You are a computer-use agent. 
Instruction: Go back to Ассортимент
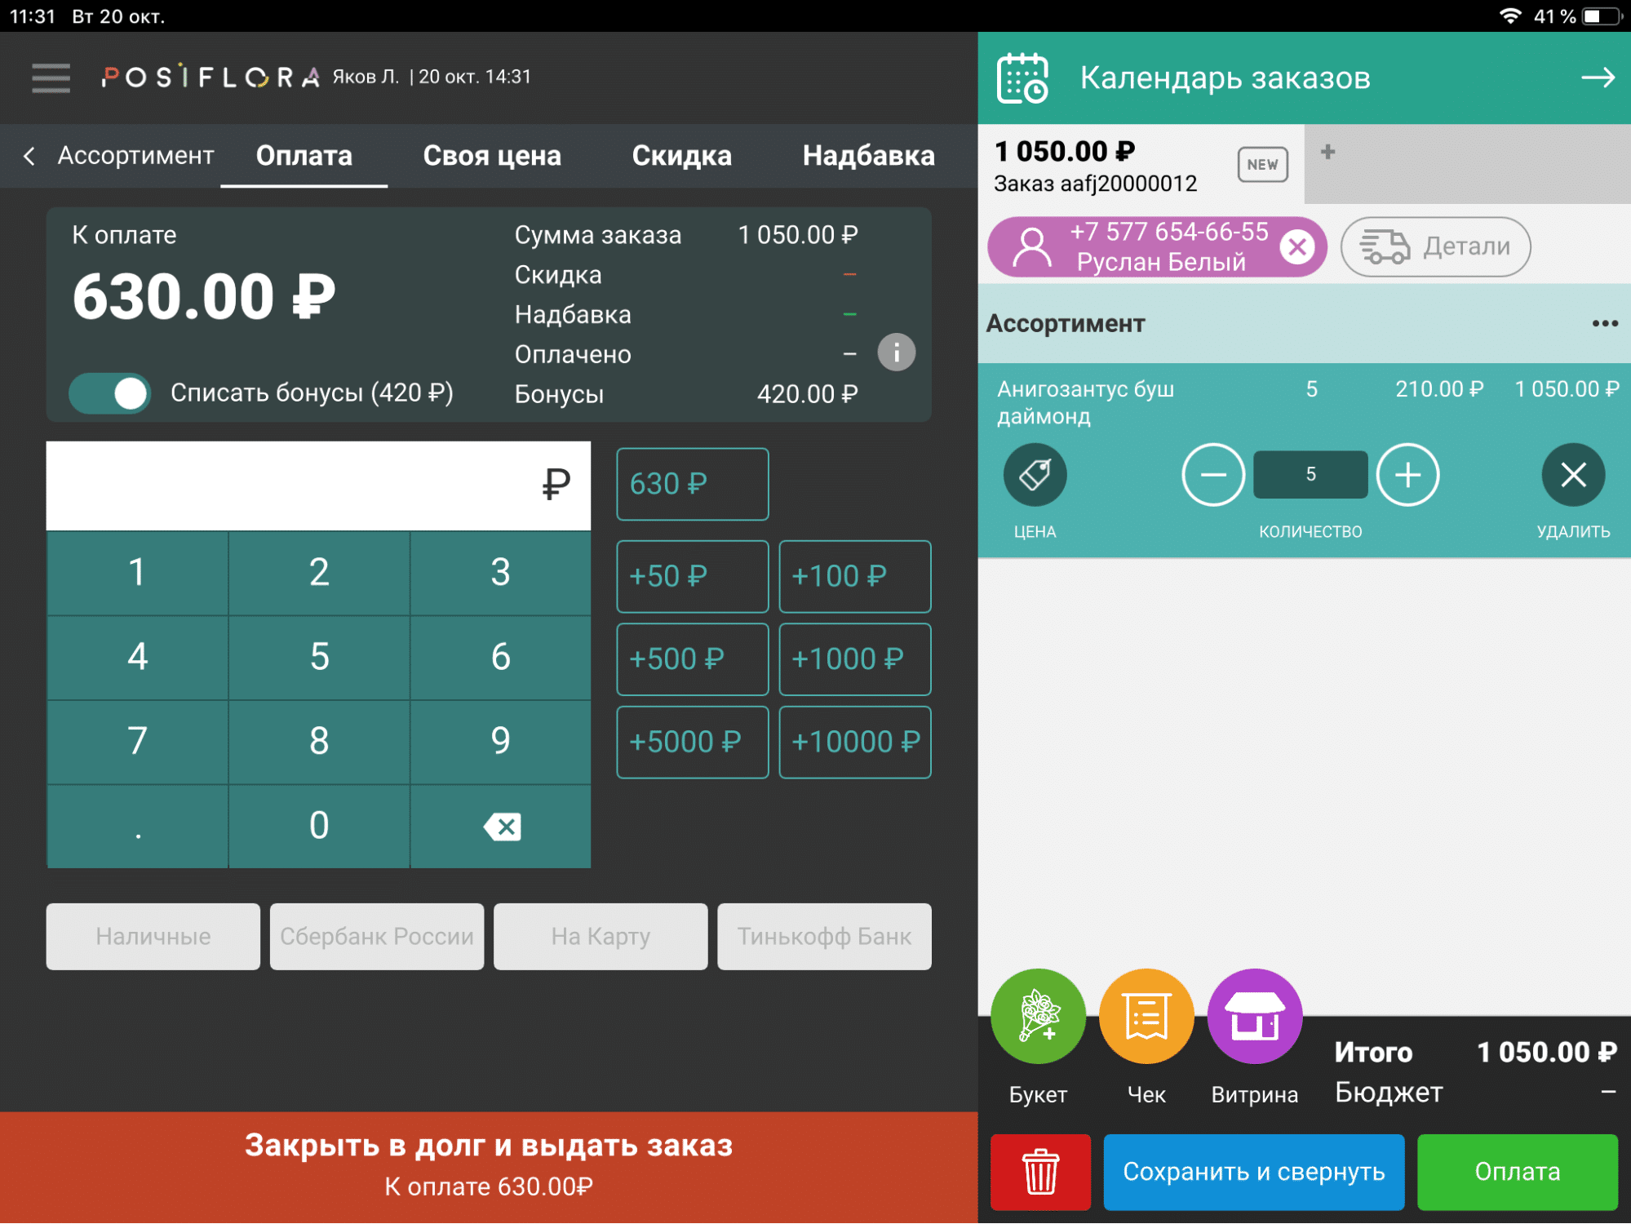click(x=118, y=155)
